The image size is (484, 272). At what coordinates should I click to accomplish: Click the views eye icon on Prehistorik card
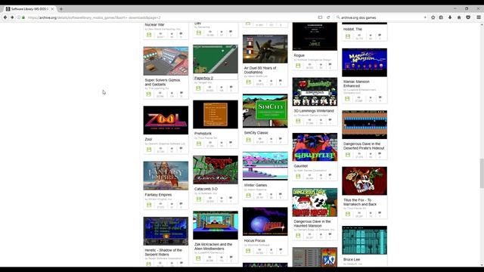[x=210, y=143]
